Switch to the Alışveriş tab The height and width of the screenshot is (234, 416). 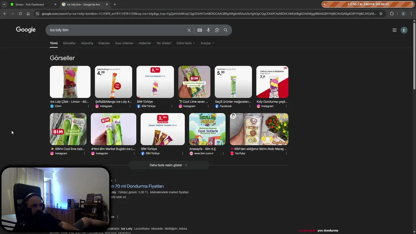[87, 43]
